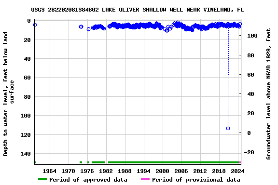Click the pink provisional period bar at the timeline's right end
Screen dimensions: 278x185
pos(240,162)
